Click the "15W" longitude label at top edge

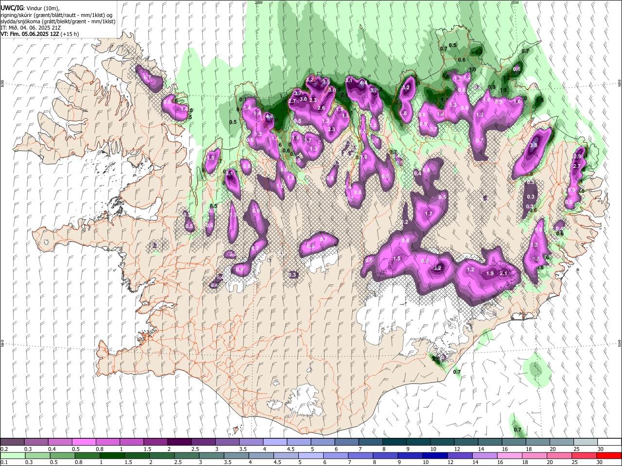pyautogui.click(x=515, y=2)
